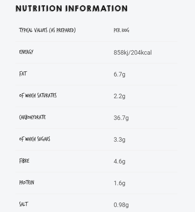Click the Nutrition Information heading
This screenshot has width=195, height=212.
[x=71, y=8]
